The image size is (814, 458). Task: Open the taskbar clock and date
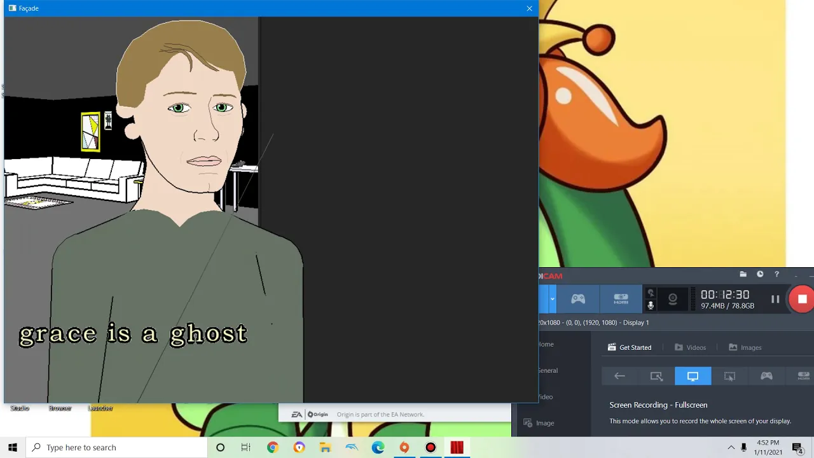coord(768,447)
